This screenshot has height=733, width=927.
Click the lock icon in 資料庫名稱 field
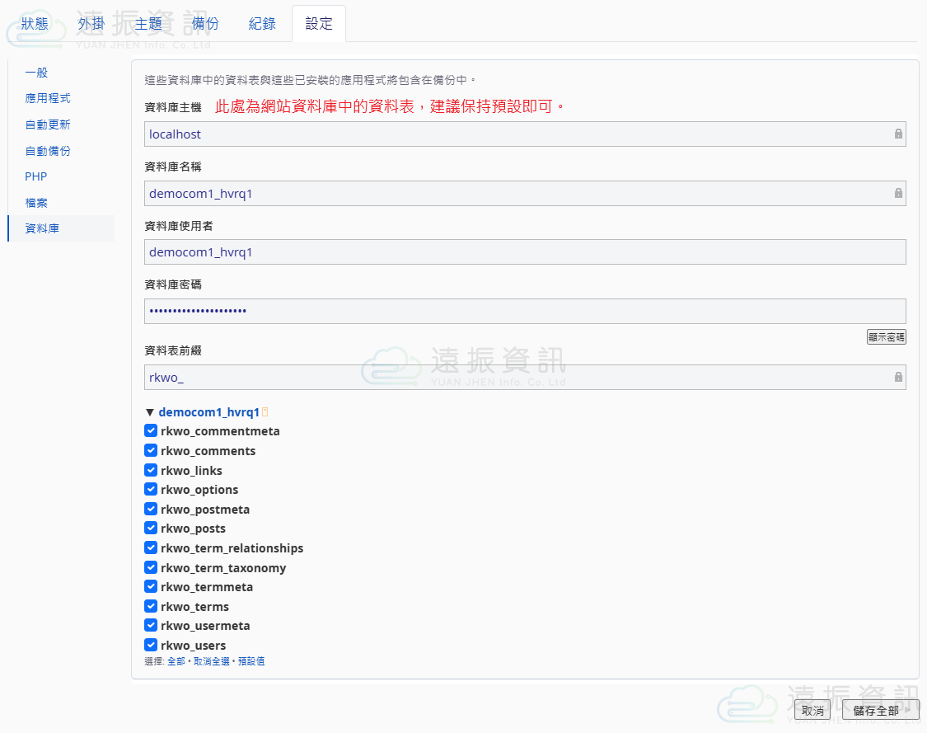tap(898, 193)
